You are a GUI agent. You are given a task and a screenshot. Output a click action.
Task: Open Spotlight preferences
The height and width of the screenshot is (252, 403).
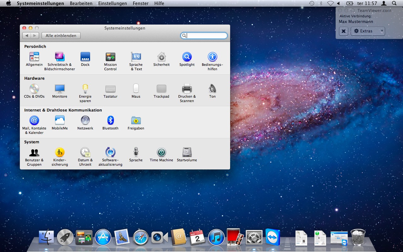pyautogui.click(x=187, y=59)
